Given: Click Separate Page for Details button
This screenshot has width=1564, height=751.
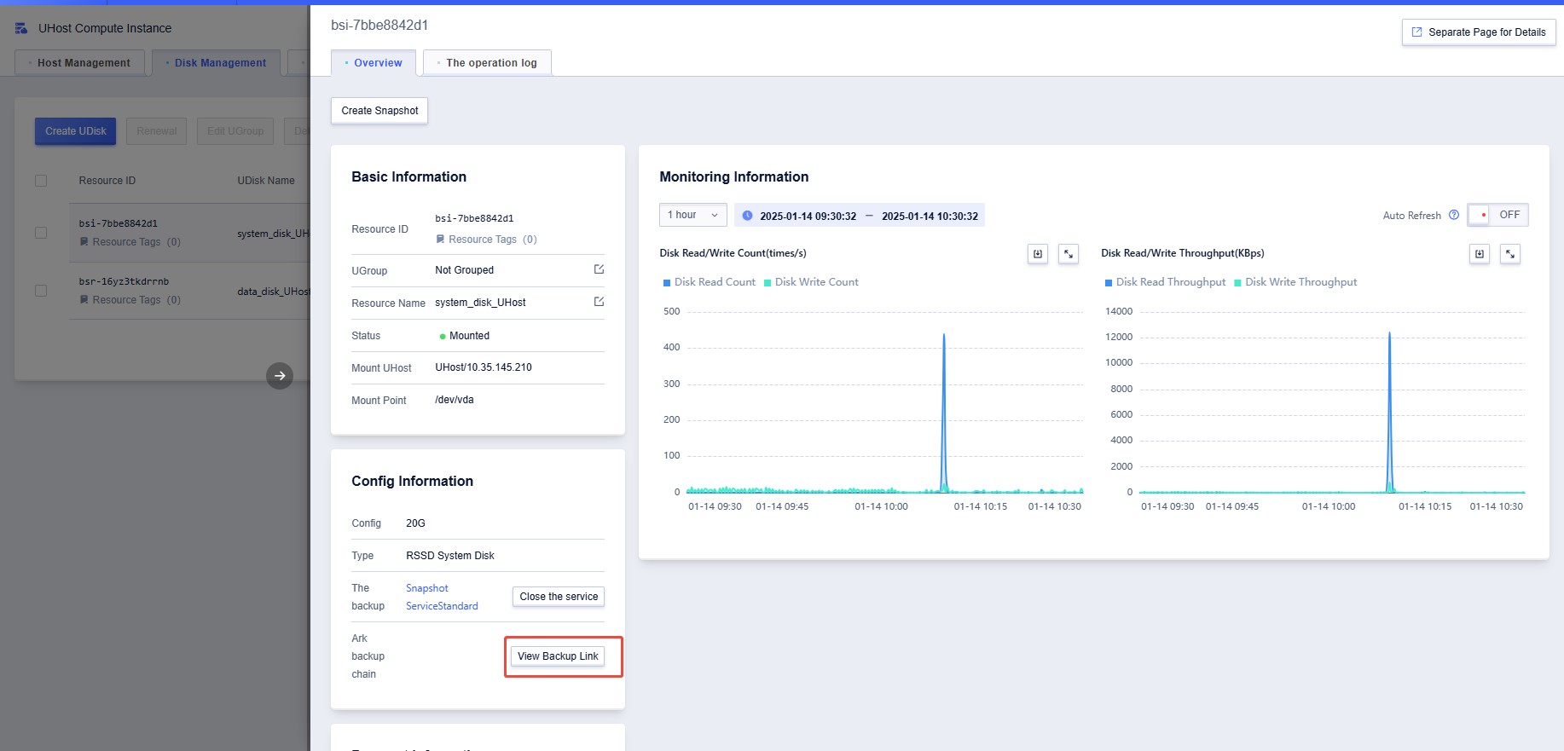Looking at the screenshot, I should coord(1479,32).
